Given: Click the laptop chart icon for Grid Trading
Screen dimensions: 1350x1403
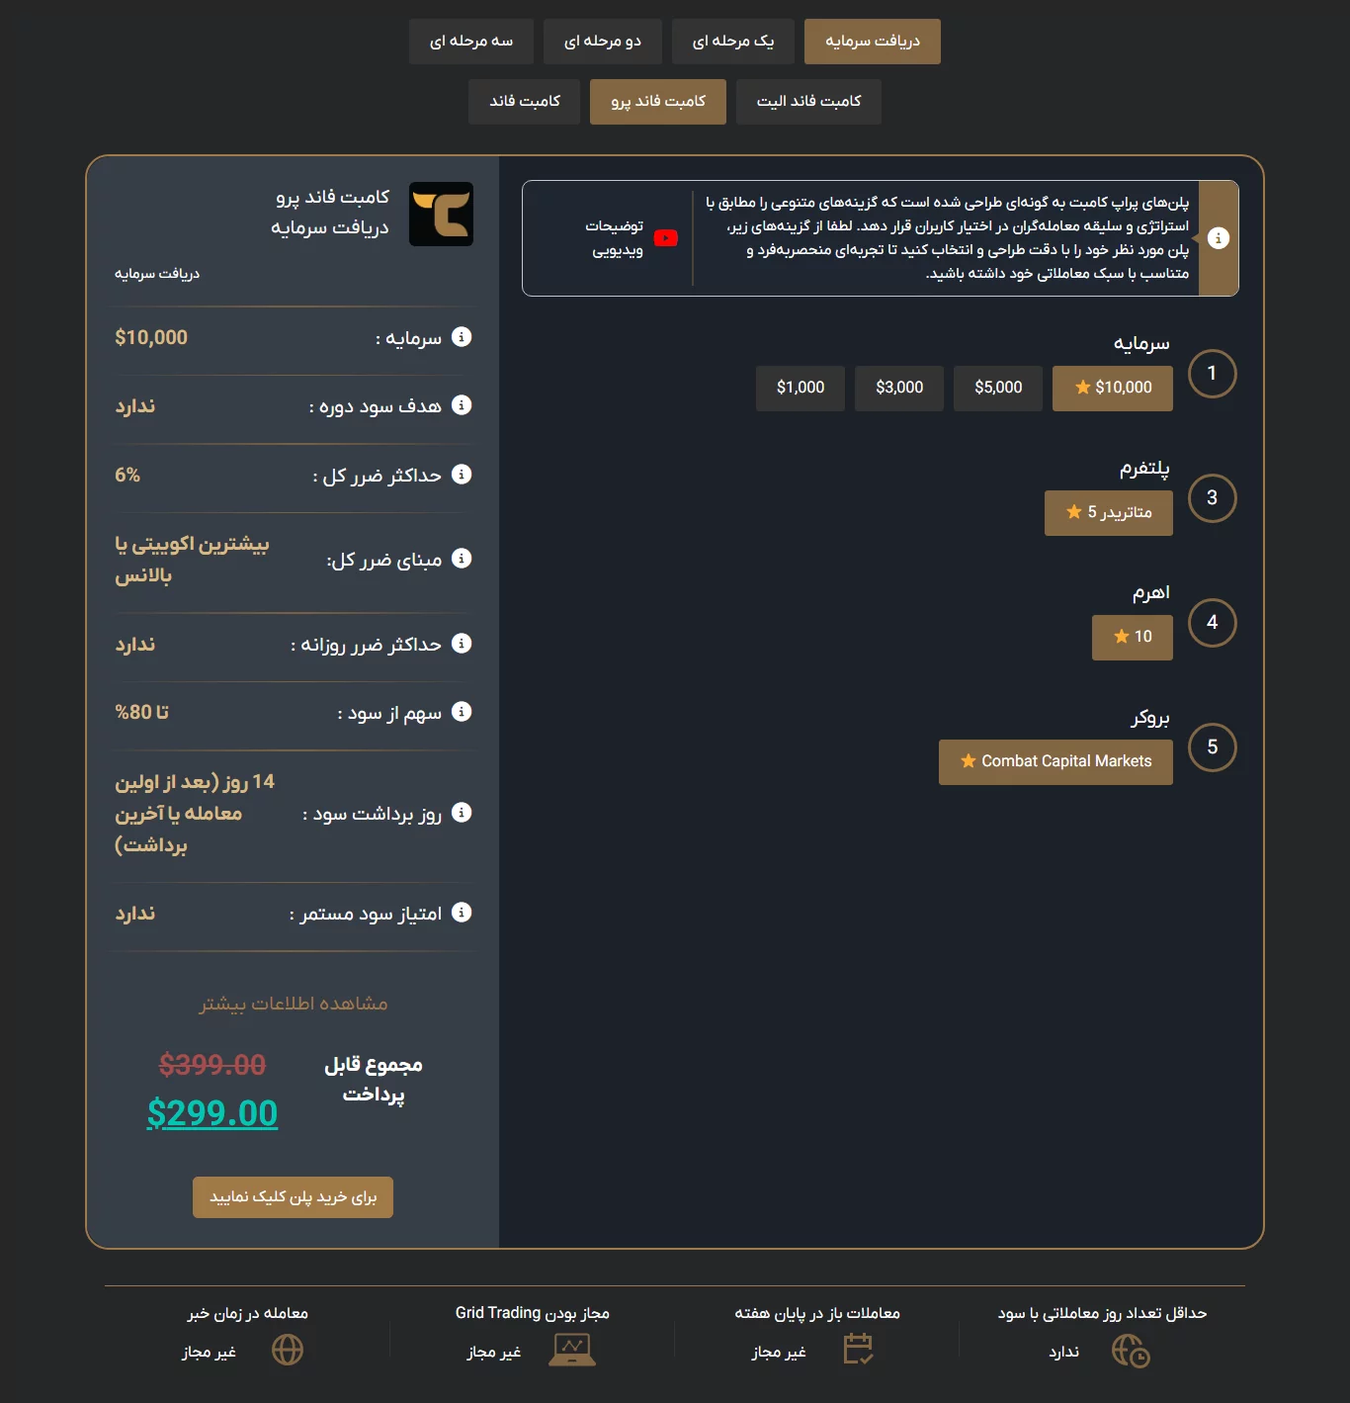Looking at the screenshot, I should tap(572, 1350).
